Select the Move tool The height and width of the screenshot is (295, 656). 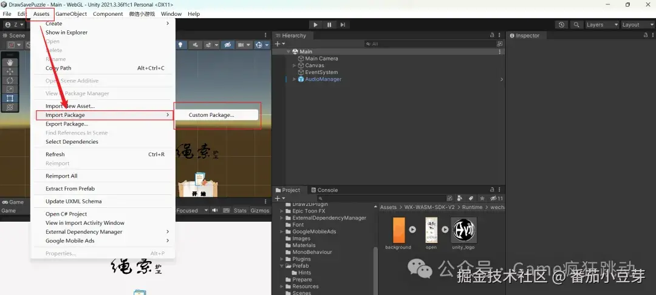(x=10, y=71)
